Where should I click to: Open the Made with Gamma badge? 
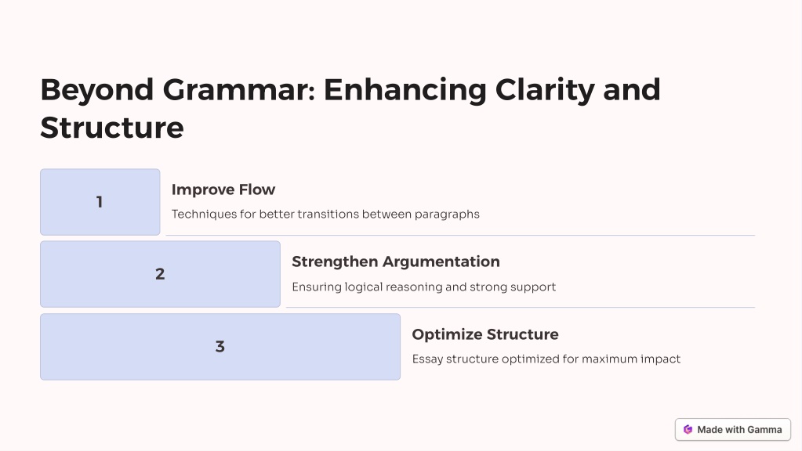point(733,430)
